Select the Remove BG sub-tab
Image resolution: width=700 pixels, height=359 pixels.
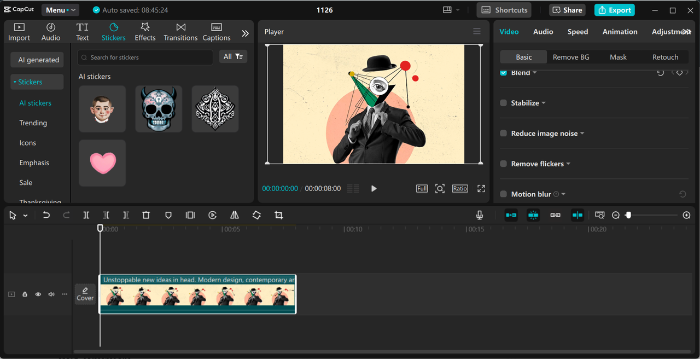571,57
